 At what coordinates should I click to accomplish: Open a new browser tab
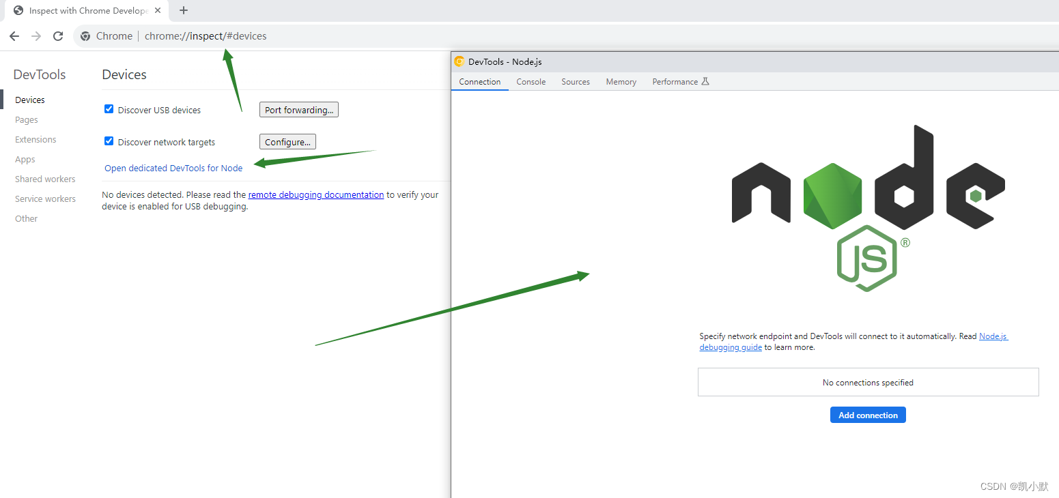coord(183,10)
